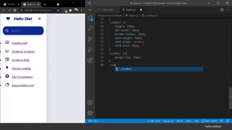
Task: Focus the Search input field
Action: tap(23, 31)
